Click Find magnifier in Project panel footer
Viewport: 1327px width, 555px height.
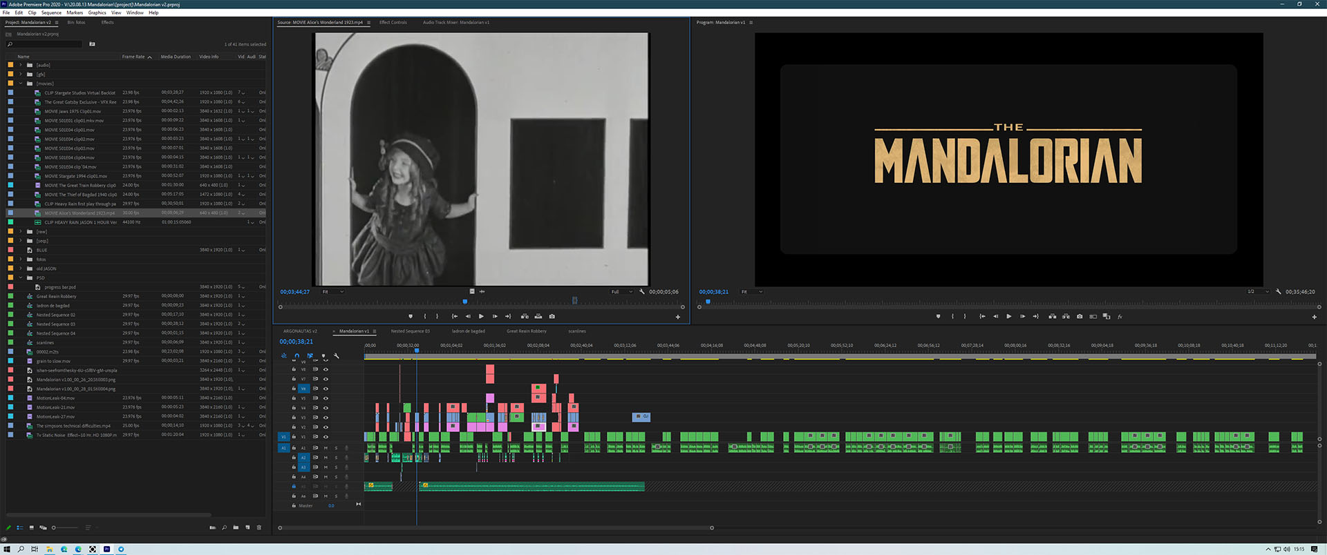click(224, 527)
